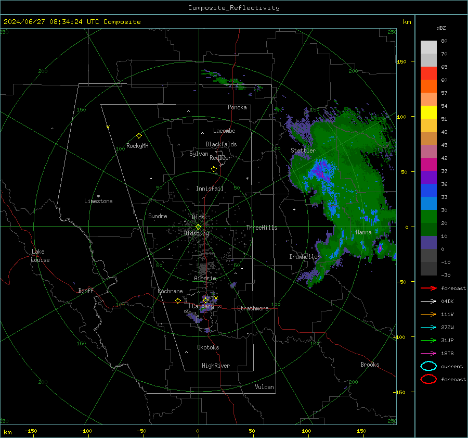Click the Blackfalds city label
Image resolution: width=468 pixels, height=438 pixels.
(x=221, y=144)
